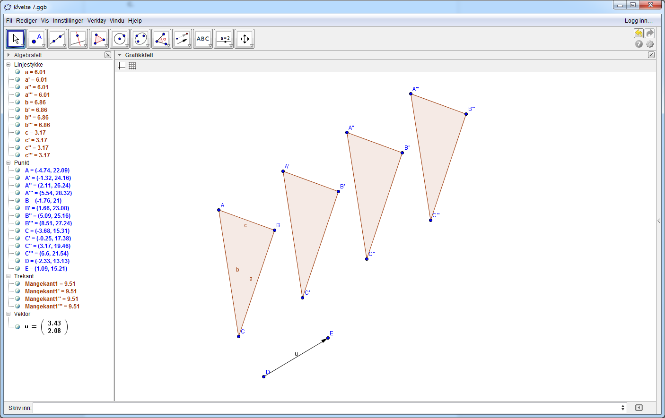Select the Move Graphics View tool
Viewport: 665px width, 418px height.
pos(245,39)
